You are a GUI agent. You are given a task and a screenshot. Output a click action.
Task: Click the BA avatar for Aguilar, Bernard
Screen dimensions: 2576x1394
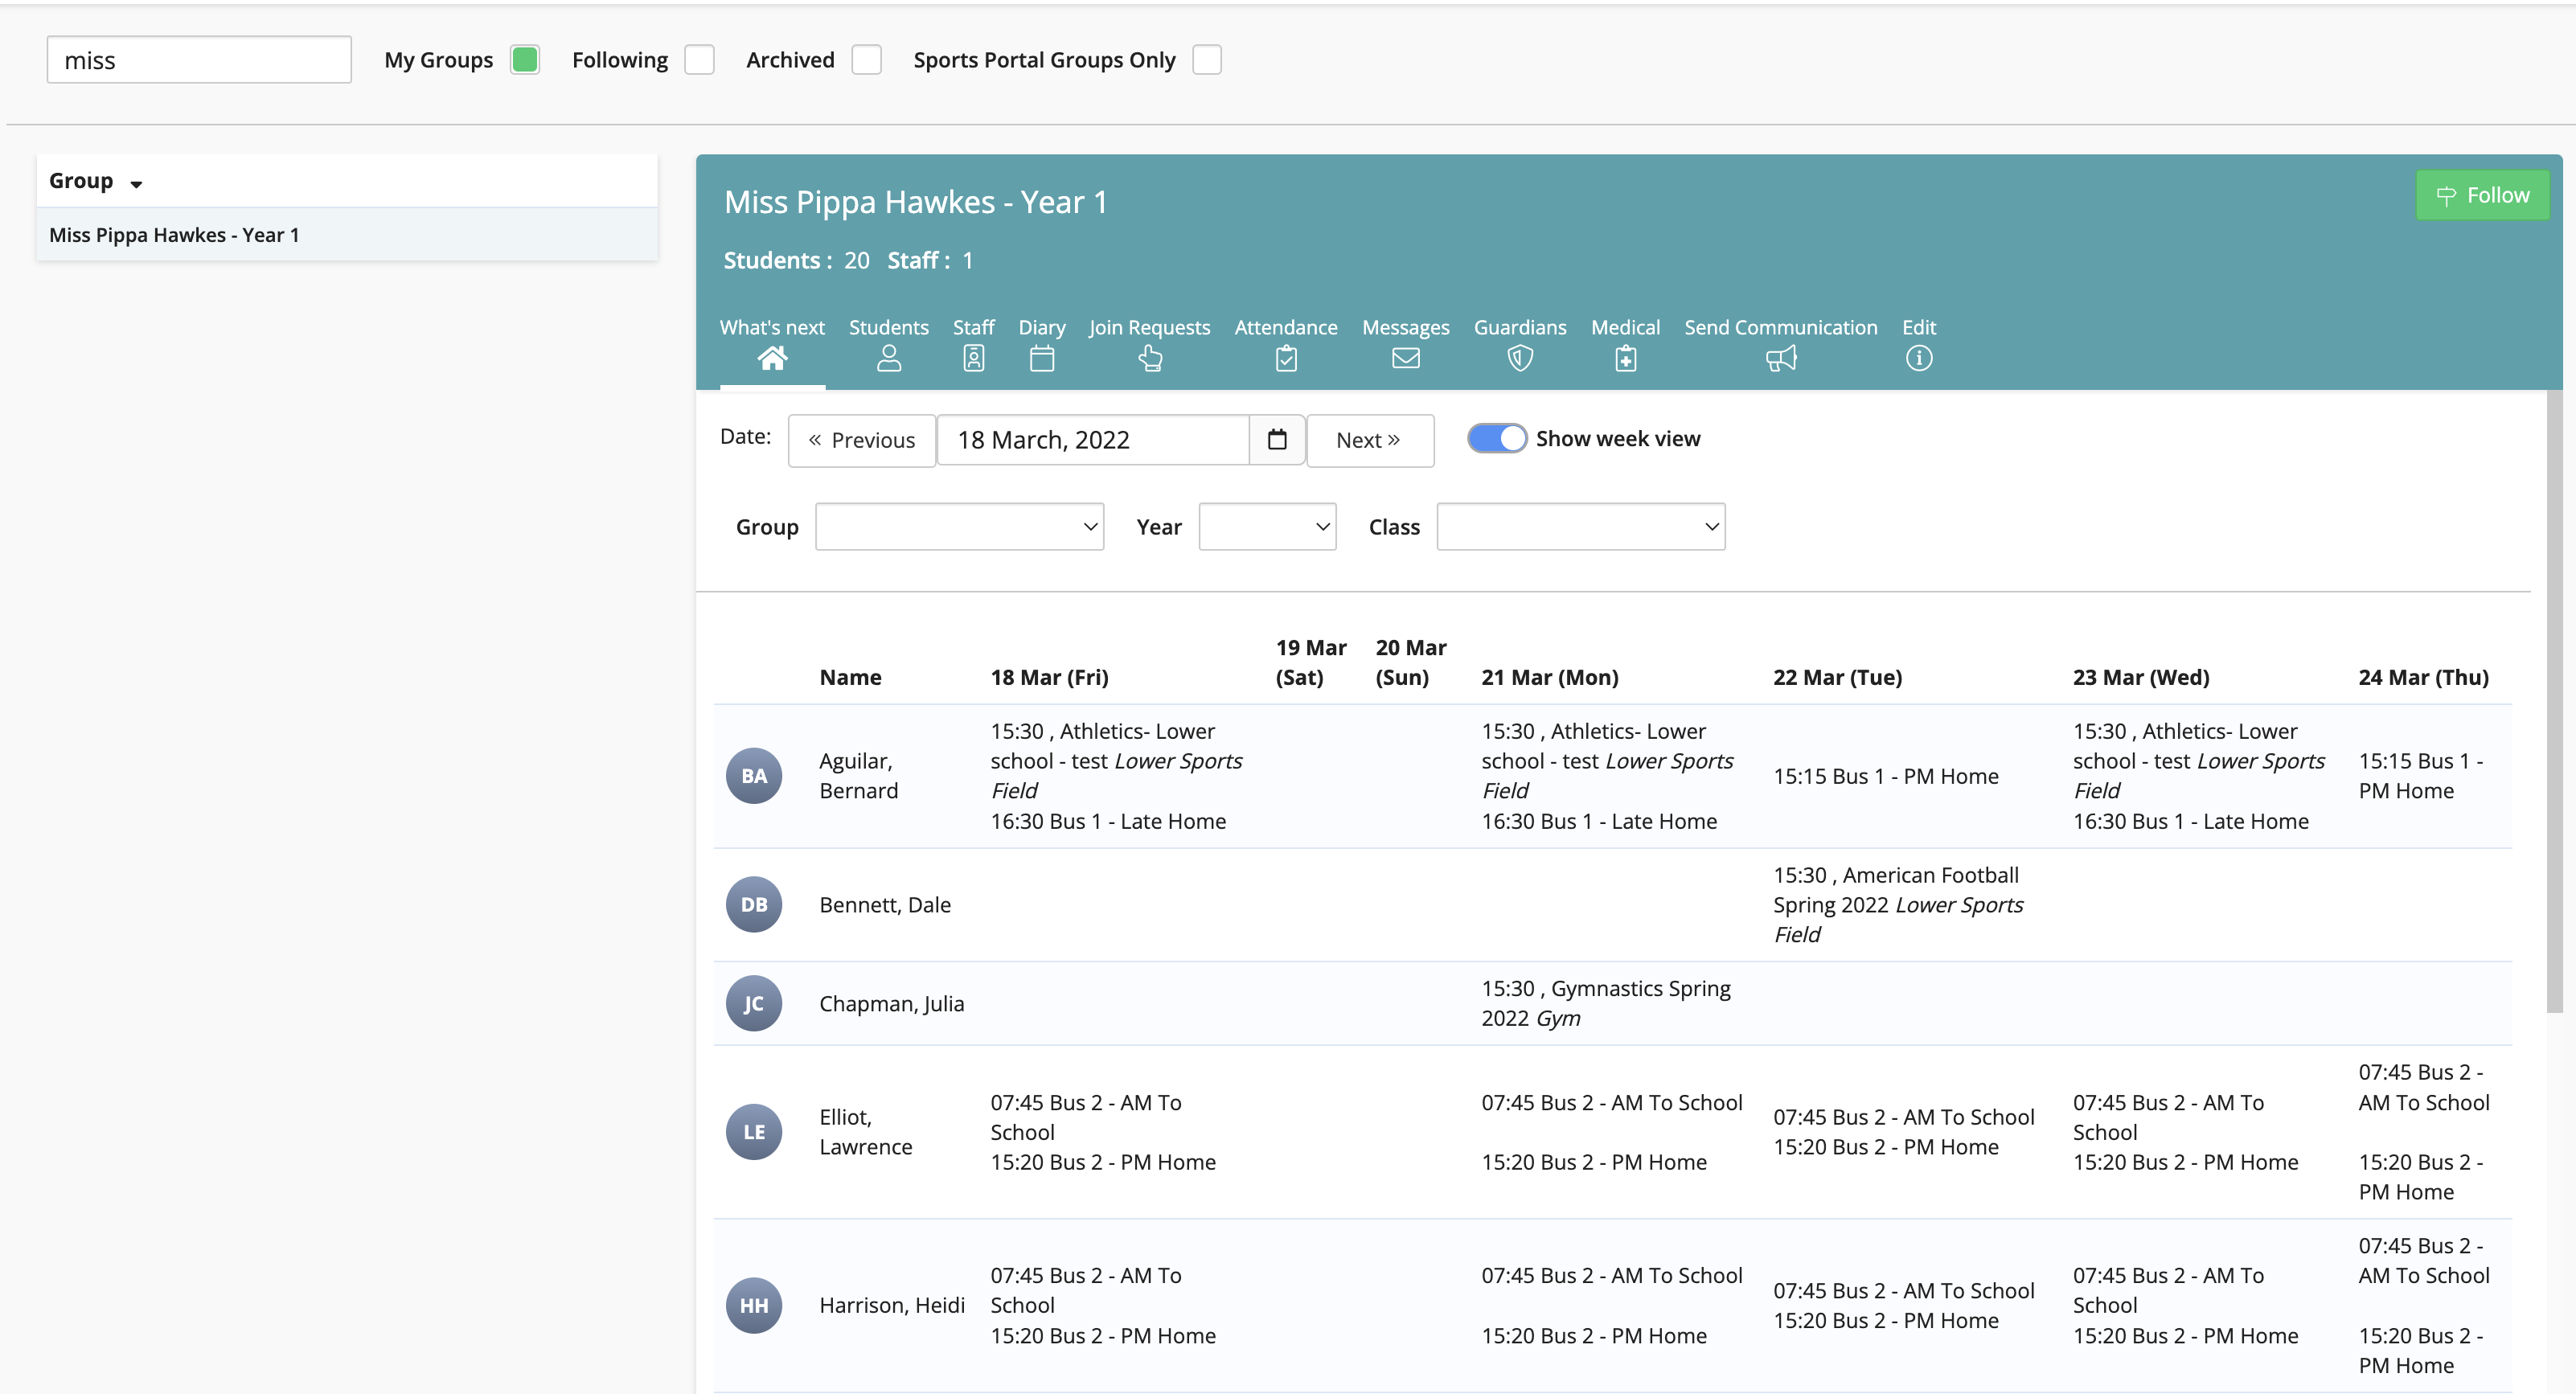point(753,776)
